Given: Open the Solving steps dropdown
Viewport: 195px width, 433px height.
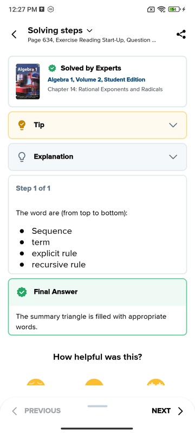Looking at the screenshot, I should tap(60, 30).
